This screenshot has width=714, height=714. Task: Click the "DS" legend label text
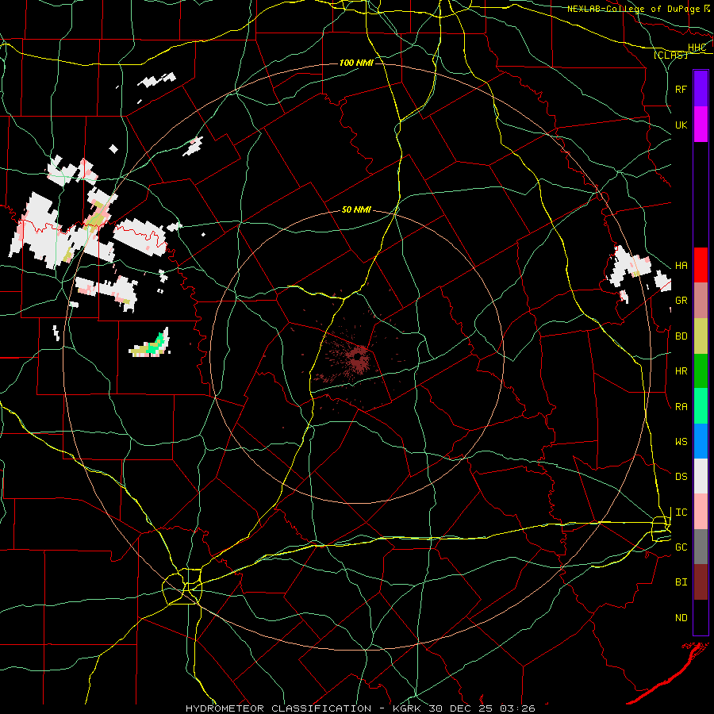(681, 477)
